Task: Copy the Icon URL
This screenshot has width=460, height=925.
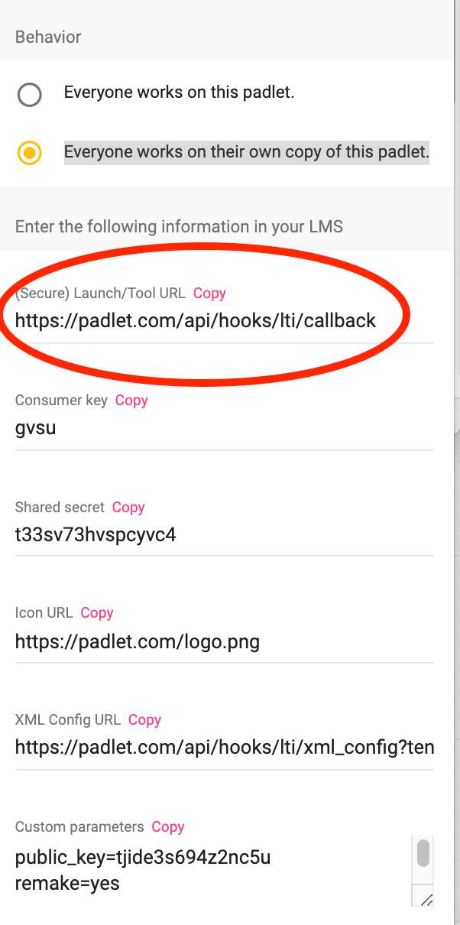Action: coord(97,612)
